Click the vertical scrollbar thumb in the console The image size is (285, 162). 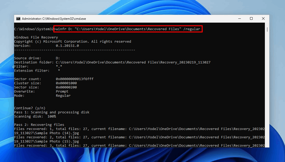click(267, 29)
